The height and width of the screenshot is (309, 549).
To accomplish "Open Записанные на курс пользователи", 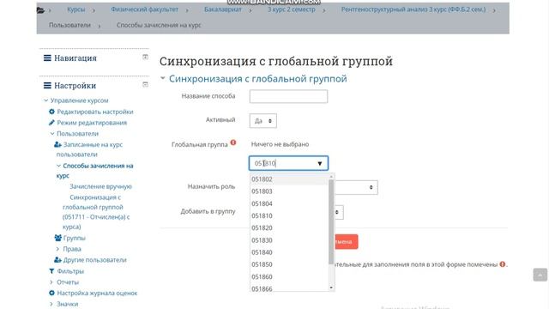I will pos(89,149).
